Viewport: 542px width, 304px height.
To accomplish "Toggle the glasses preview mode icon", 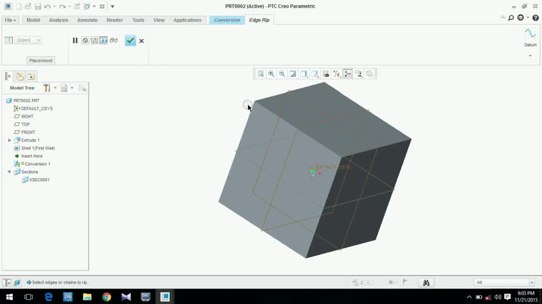I will point(114,41).
